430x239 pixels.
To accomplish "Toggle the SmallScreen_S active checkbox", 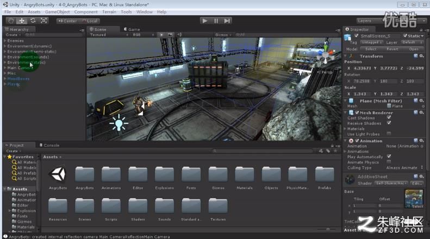I will [x=356, y=36].
